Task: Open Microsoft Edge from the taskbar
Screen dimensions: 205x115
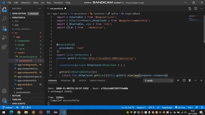Action: (11, 112)
